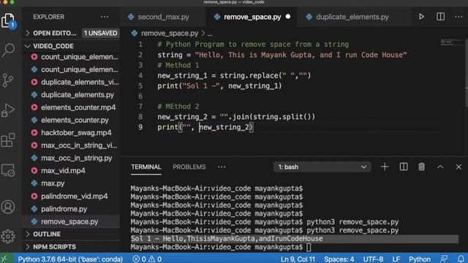The width and height of the screenshot is (468, 263).
Task: Click the unsaved dot on remove_space.py tab
Action: pos(288,16)
